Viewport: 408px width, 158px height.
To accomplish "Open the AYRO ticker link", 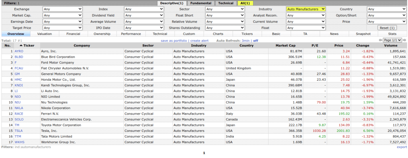I will pos(19,51).
